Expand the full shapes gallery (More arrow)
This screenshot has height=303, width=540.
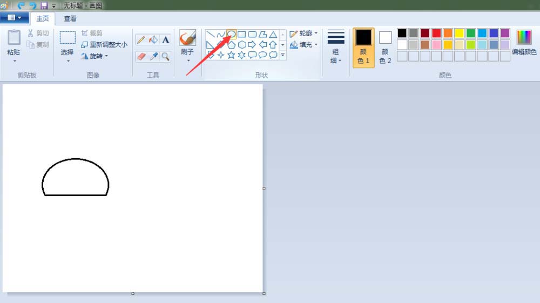tap(283, 55)
